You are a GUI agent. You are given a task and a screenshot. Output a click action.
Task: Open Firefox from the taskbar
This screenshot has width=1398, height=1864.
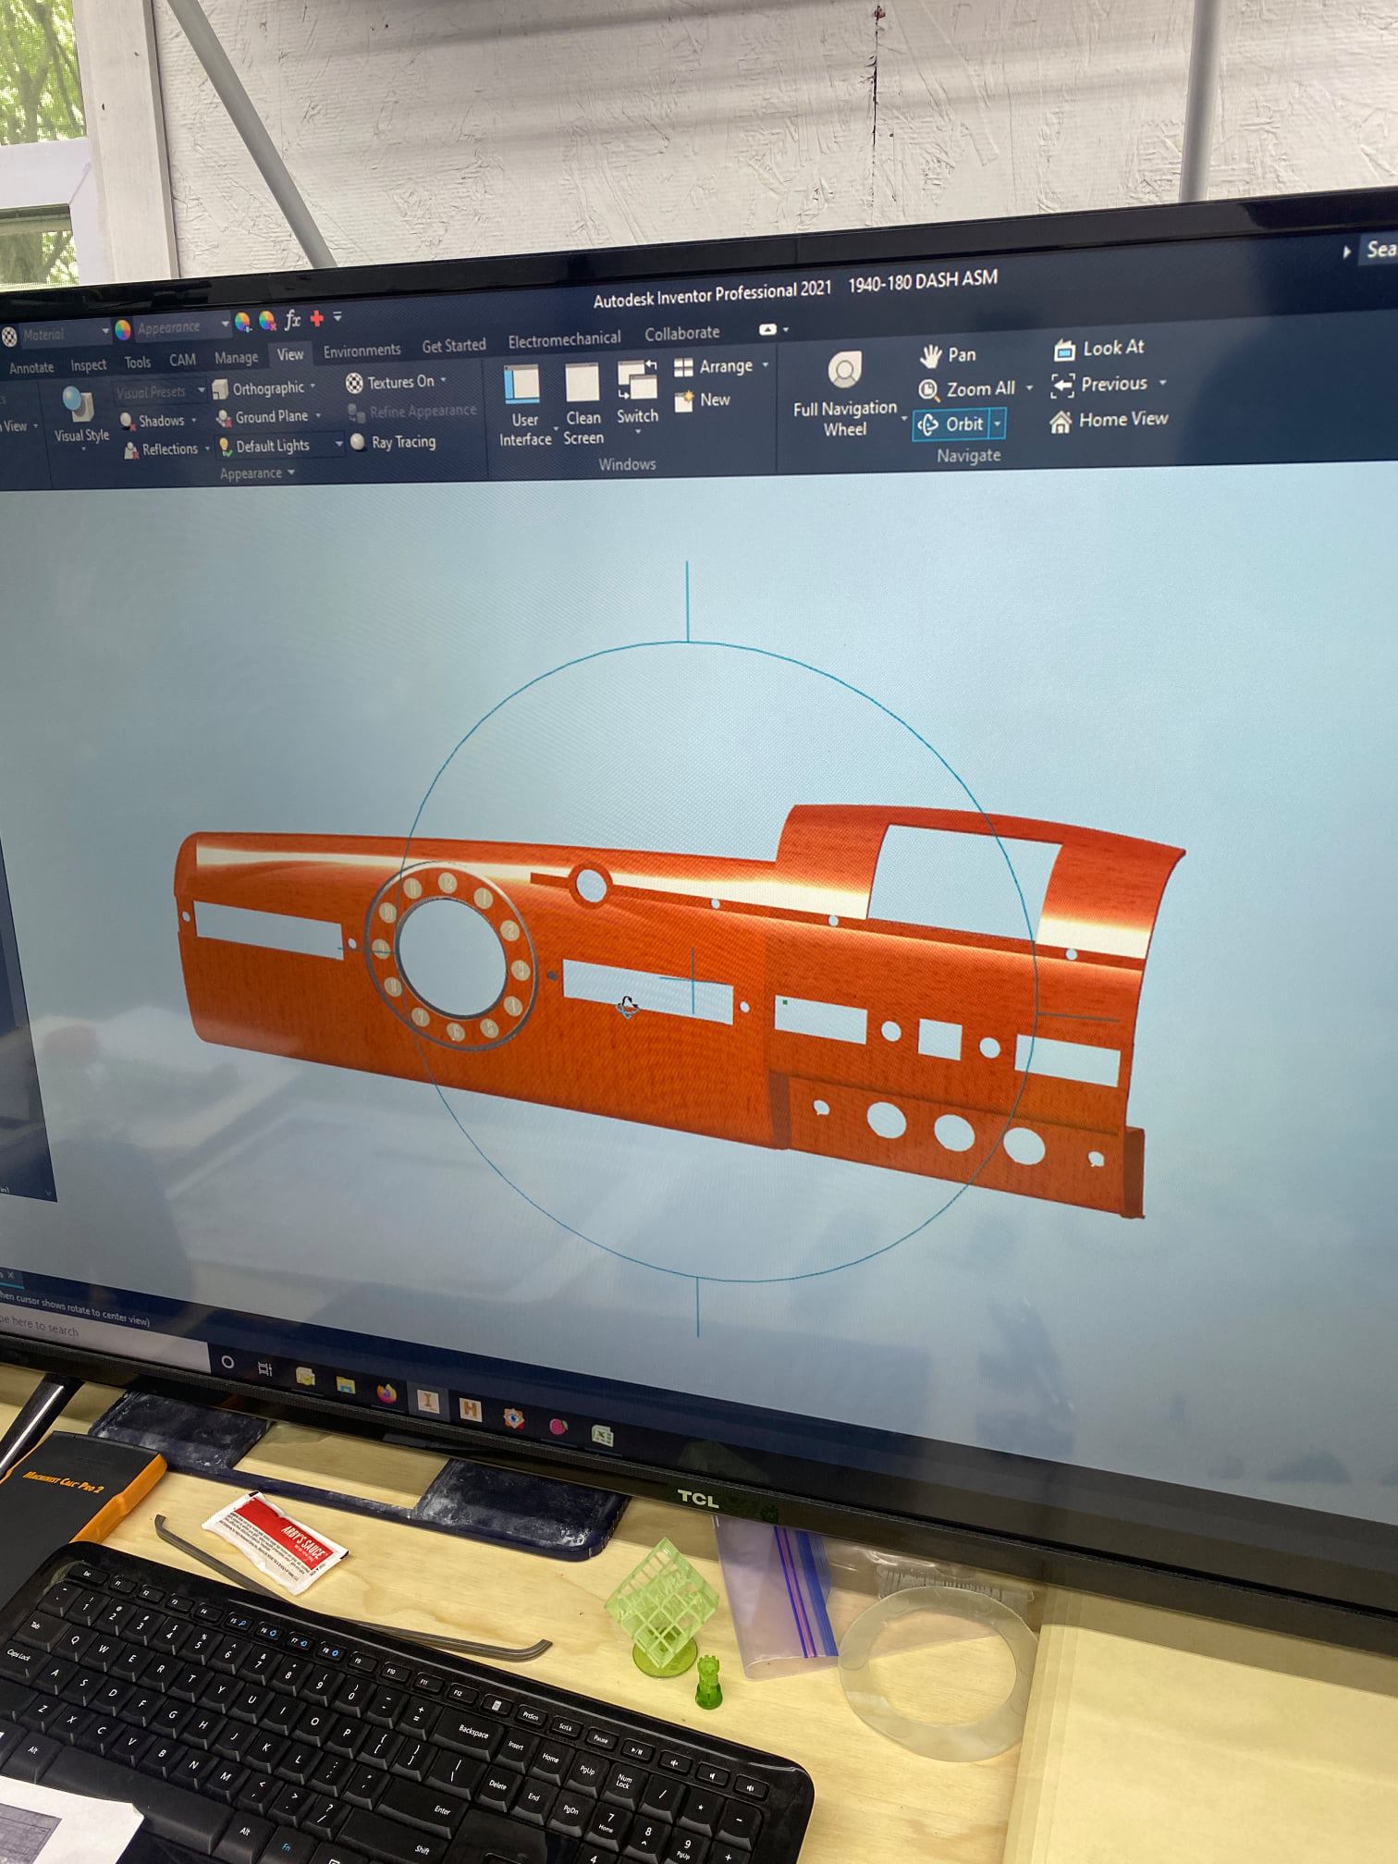[x=386, y=1392]
